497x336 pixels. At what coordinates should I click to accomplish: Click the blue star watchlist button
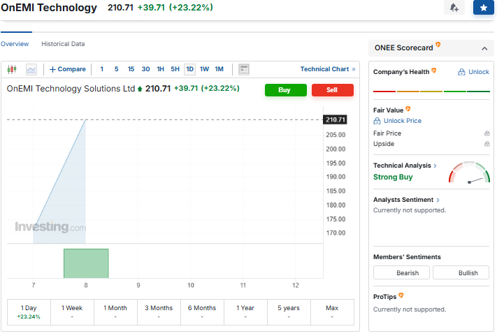pyautogui.click(x=484, y=7)
